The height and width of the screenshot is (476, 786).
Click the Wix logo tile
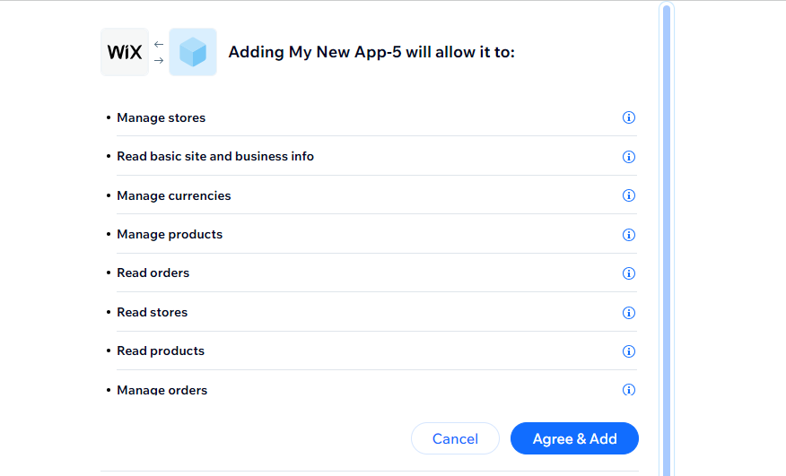tap(125, 52)
